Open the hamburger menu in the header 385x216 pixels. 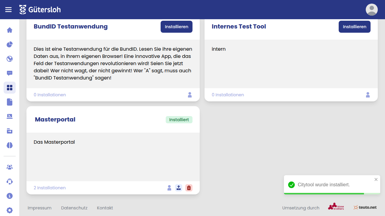point(8,10)
